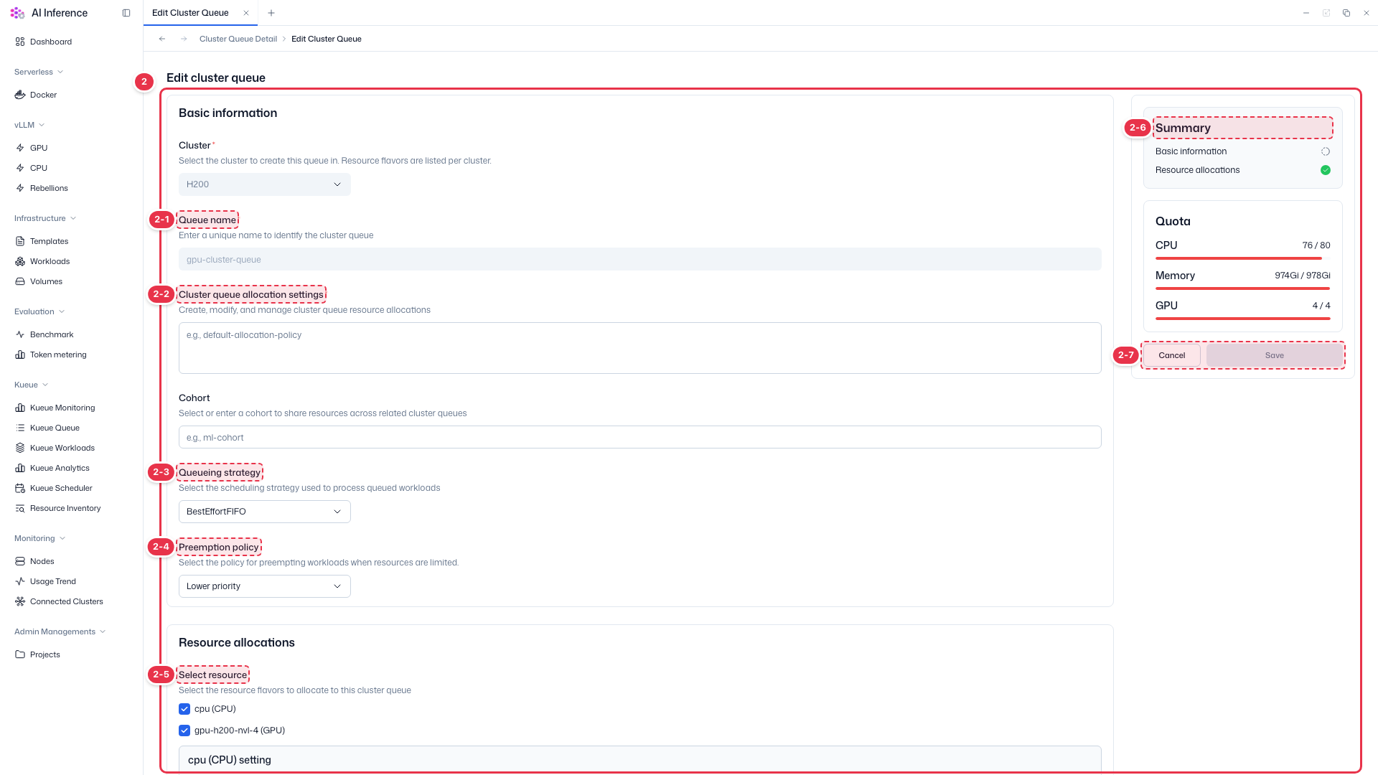
Task: Focus the cluster queue allocation settings textarea
Action: (x=640, y=348)
